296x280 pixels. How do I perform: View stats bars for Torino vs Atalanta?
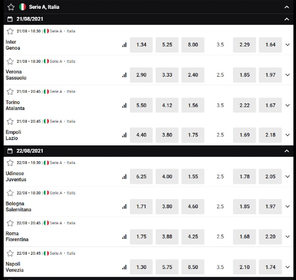[x=124, y=105]
